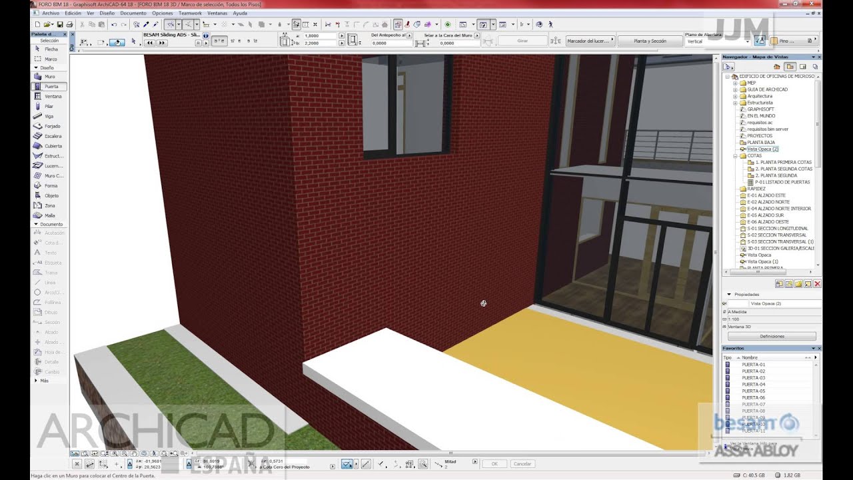Select P-01 LISTADO DE PUERTAS item
The height and width of the screenshot is (480, 853).
pos(782,182)
